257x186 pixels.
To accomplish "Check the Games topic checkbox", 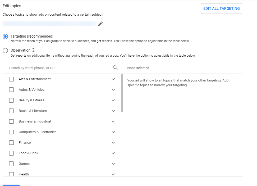I will (11, 164).
